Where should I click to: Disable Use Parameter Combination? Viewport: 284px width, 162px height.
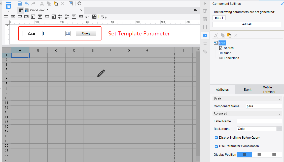click(216, 146)
